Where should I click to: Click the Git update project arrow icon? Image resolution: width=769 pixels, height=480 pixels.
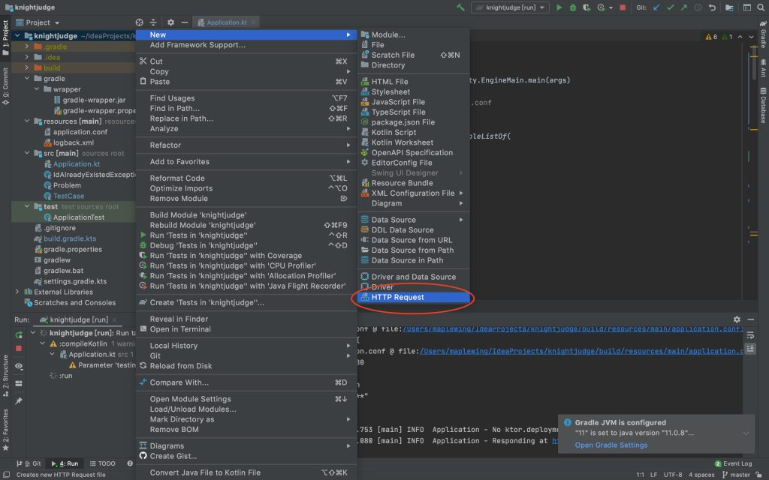(x=656, y=7)
